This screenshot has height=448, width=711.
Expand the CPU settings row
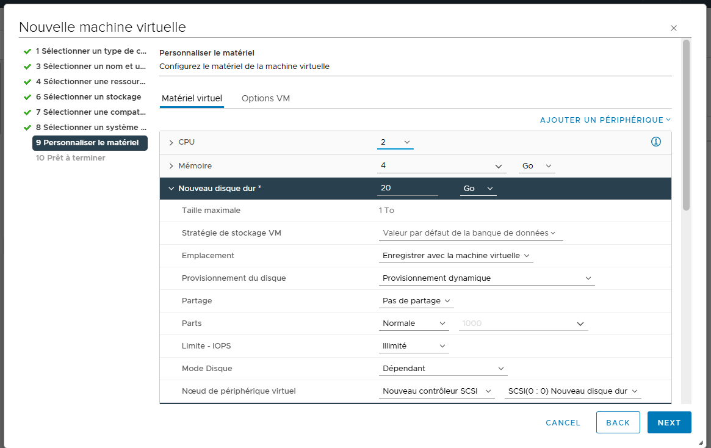(x=171, y=142)
